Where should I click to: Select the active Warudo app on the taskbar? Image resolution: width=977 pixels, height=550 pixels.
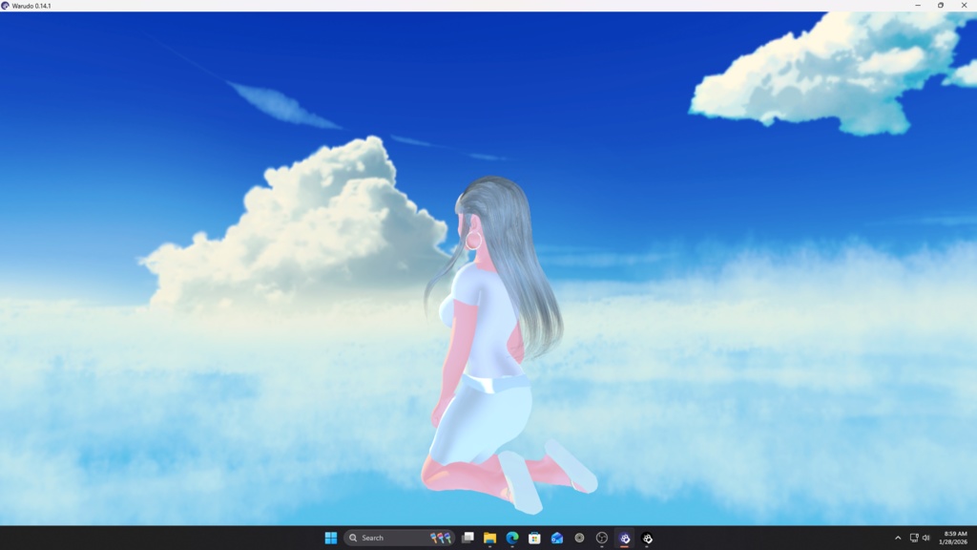click(x=625, y=538)
